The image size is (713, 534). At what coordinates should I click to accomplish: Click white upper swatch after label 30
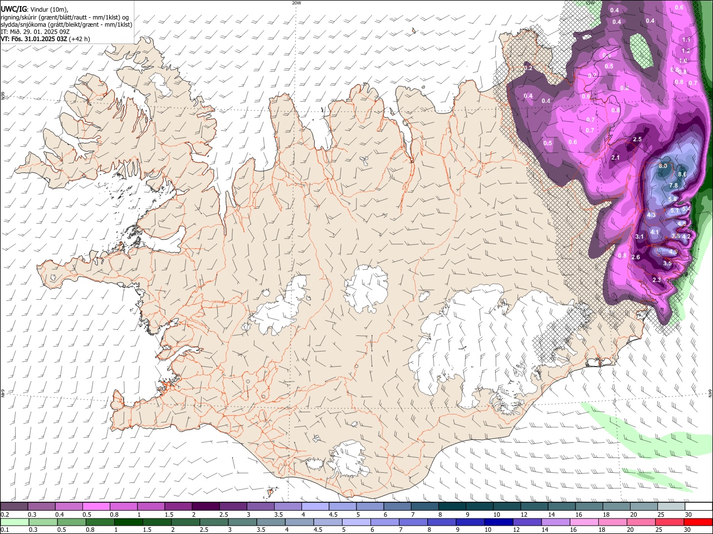click(x=699, y=507)
